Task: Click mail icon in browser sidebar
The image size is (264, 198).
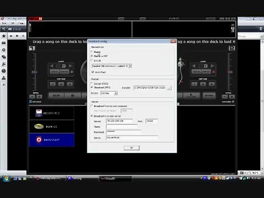Action: tap(3, 43)
